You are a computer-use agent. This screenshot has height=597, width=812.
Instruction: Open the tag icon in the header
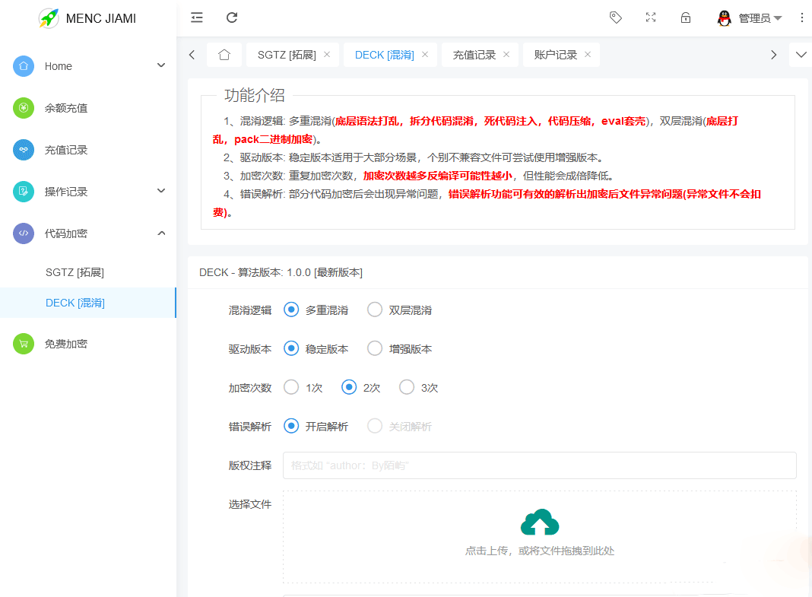tap(615, 17)
